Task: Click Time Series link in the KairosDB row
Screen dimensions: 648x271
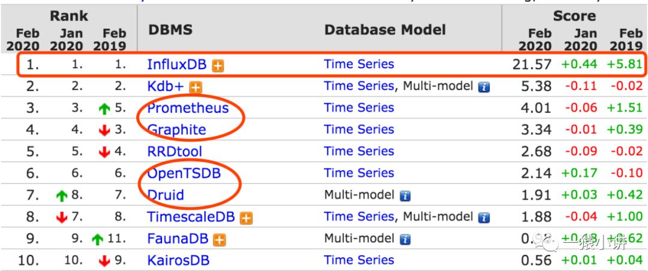Action: [359, 260]
